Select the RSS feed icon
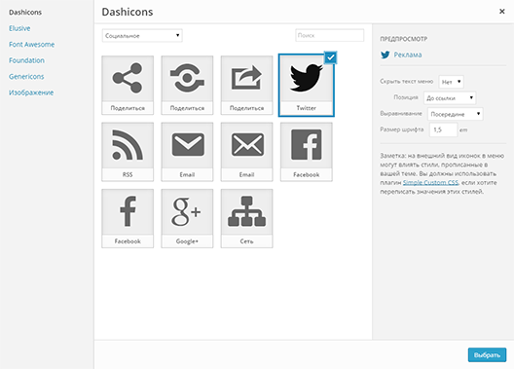Image resolution: width=514 pixels, height=369 pixels. [x=128, y=152]
